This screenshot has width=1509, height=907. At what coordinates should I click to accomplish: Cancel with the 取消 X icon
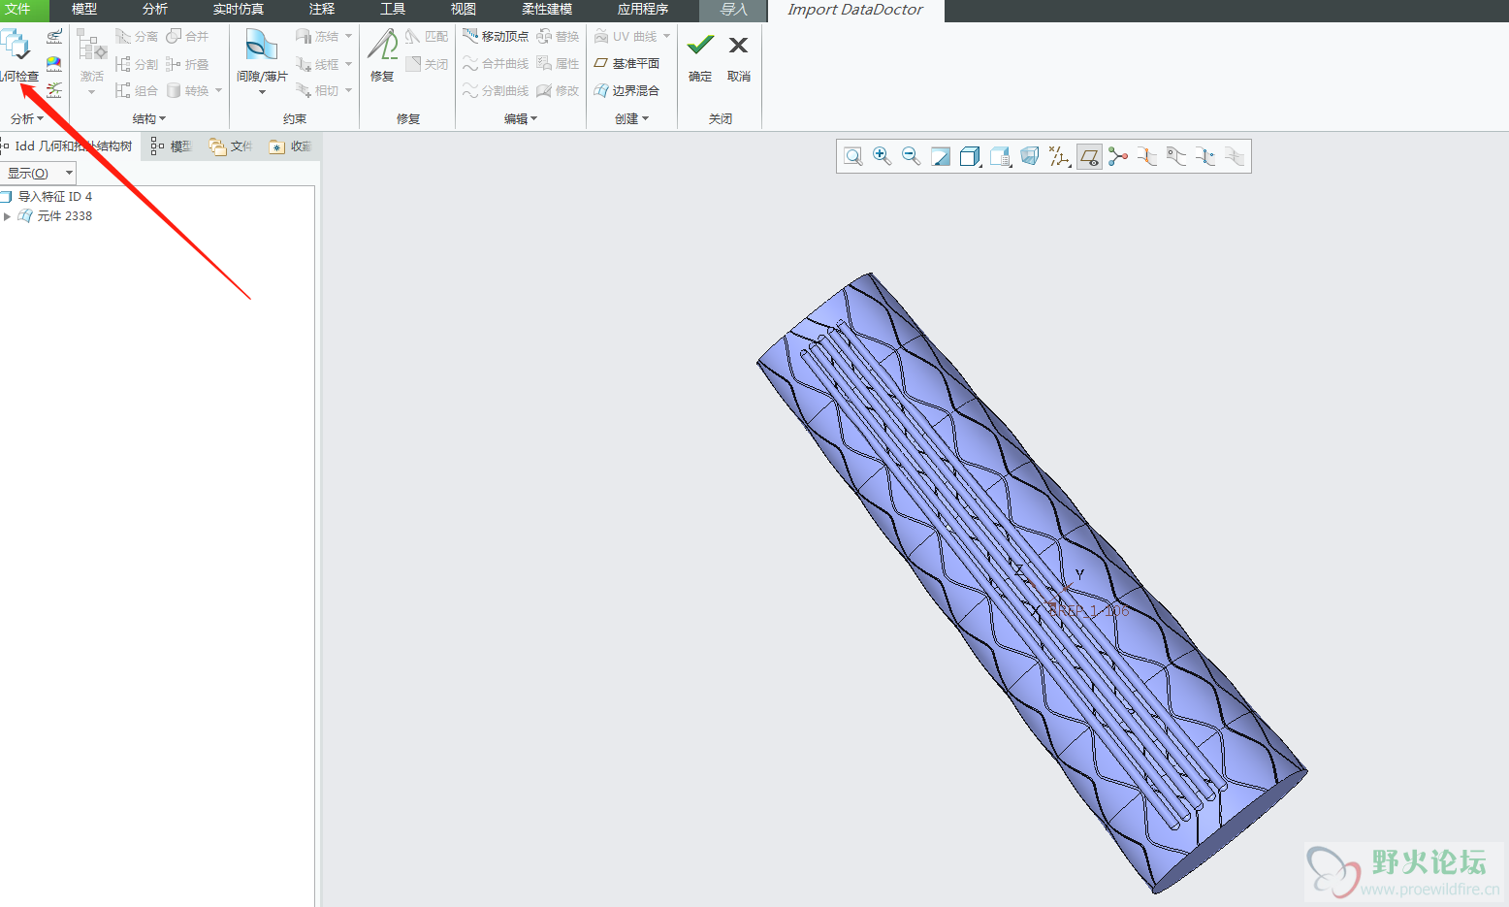(738, 55)
